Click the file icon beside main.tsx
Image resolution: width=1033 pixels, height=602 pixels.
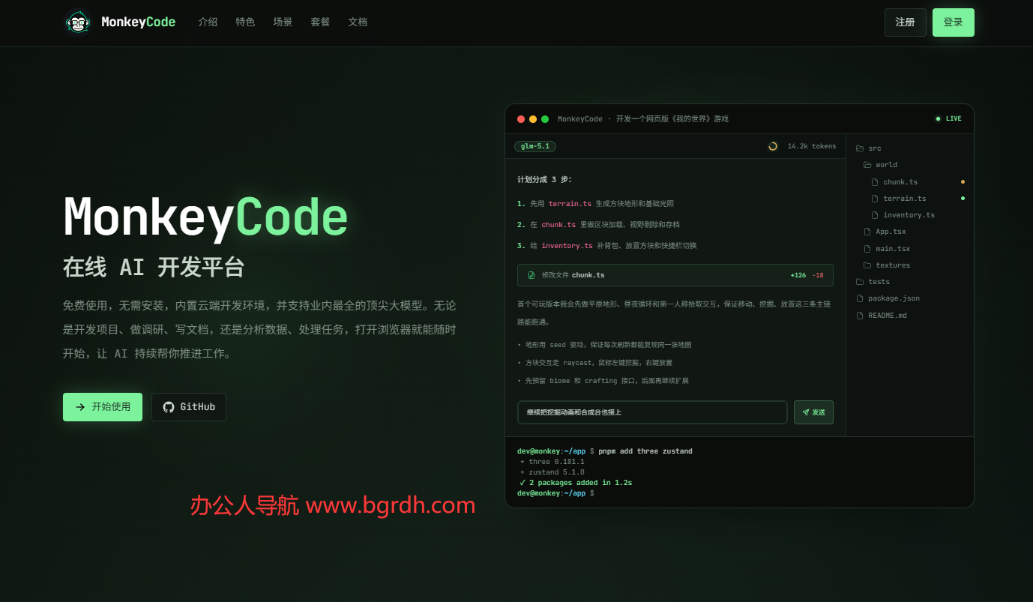click(867, 249)
